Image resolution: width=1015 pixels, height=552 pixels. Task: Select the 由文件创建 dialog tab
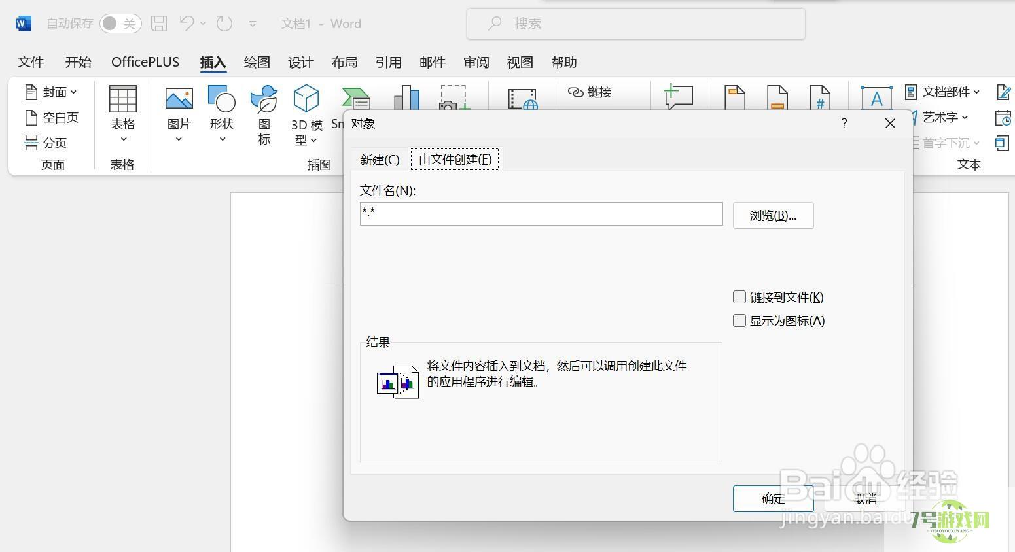455,160
